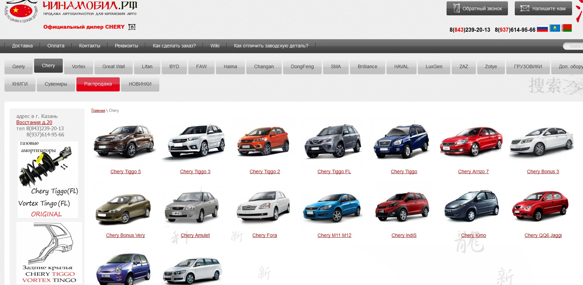Viewport: 583px width, 285px height.
Task: Open the Chery Arrizo 7 link
Action: [473, 171]
